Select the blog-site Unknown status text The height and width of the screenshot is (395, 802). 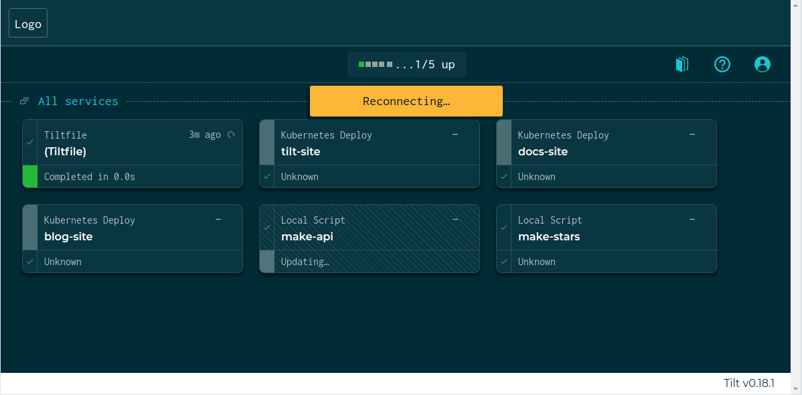coord(63,262)
